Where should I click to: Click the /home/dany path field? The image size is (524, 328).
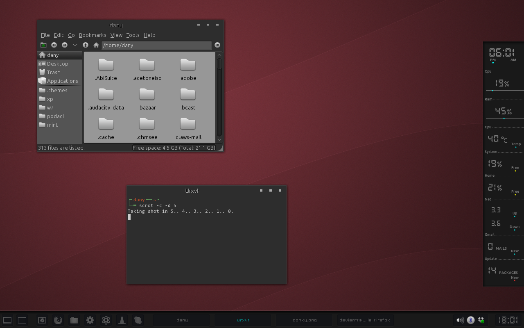(156, 45)
